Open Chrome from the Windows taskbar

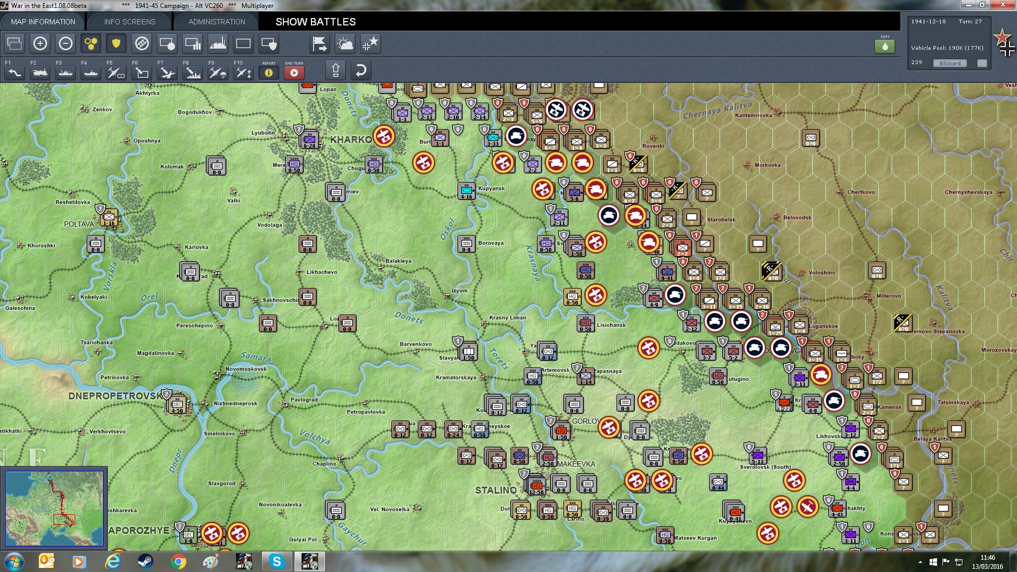click(179, 561)
